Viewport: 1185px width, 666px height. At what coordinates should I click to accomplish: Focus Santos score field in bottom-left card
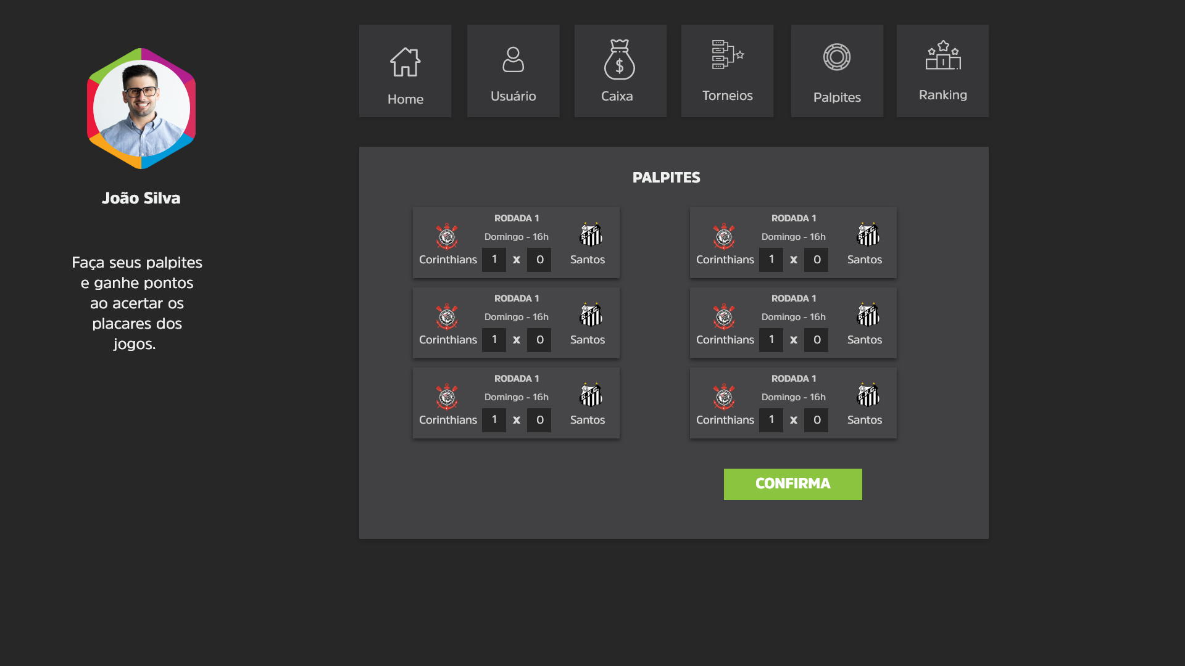539,420
